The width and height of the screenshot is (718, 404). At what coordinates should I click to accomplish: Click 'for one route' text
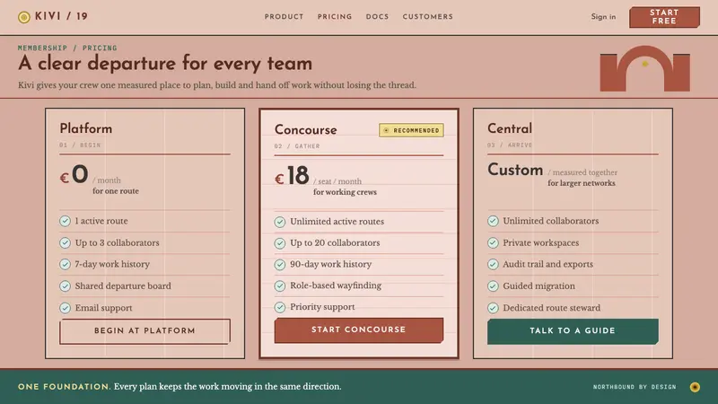point(116,191)
